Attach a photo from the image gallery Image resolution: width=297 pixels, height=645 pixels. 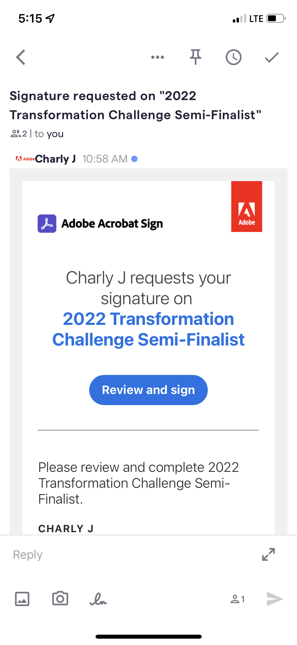[22, 599]
